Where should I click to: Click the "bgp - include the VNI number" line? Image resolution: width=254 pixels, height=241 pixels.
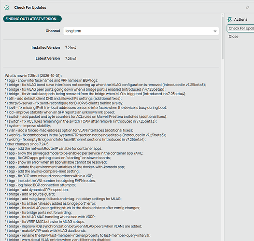coord(50,181)
